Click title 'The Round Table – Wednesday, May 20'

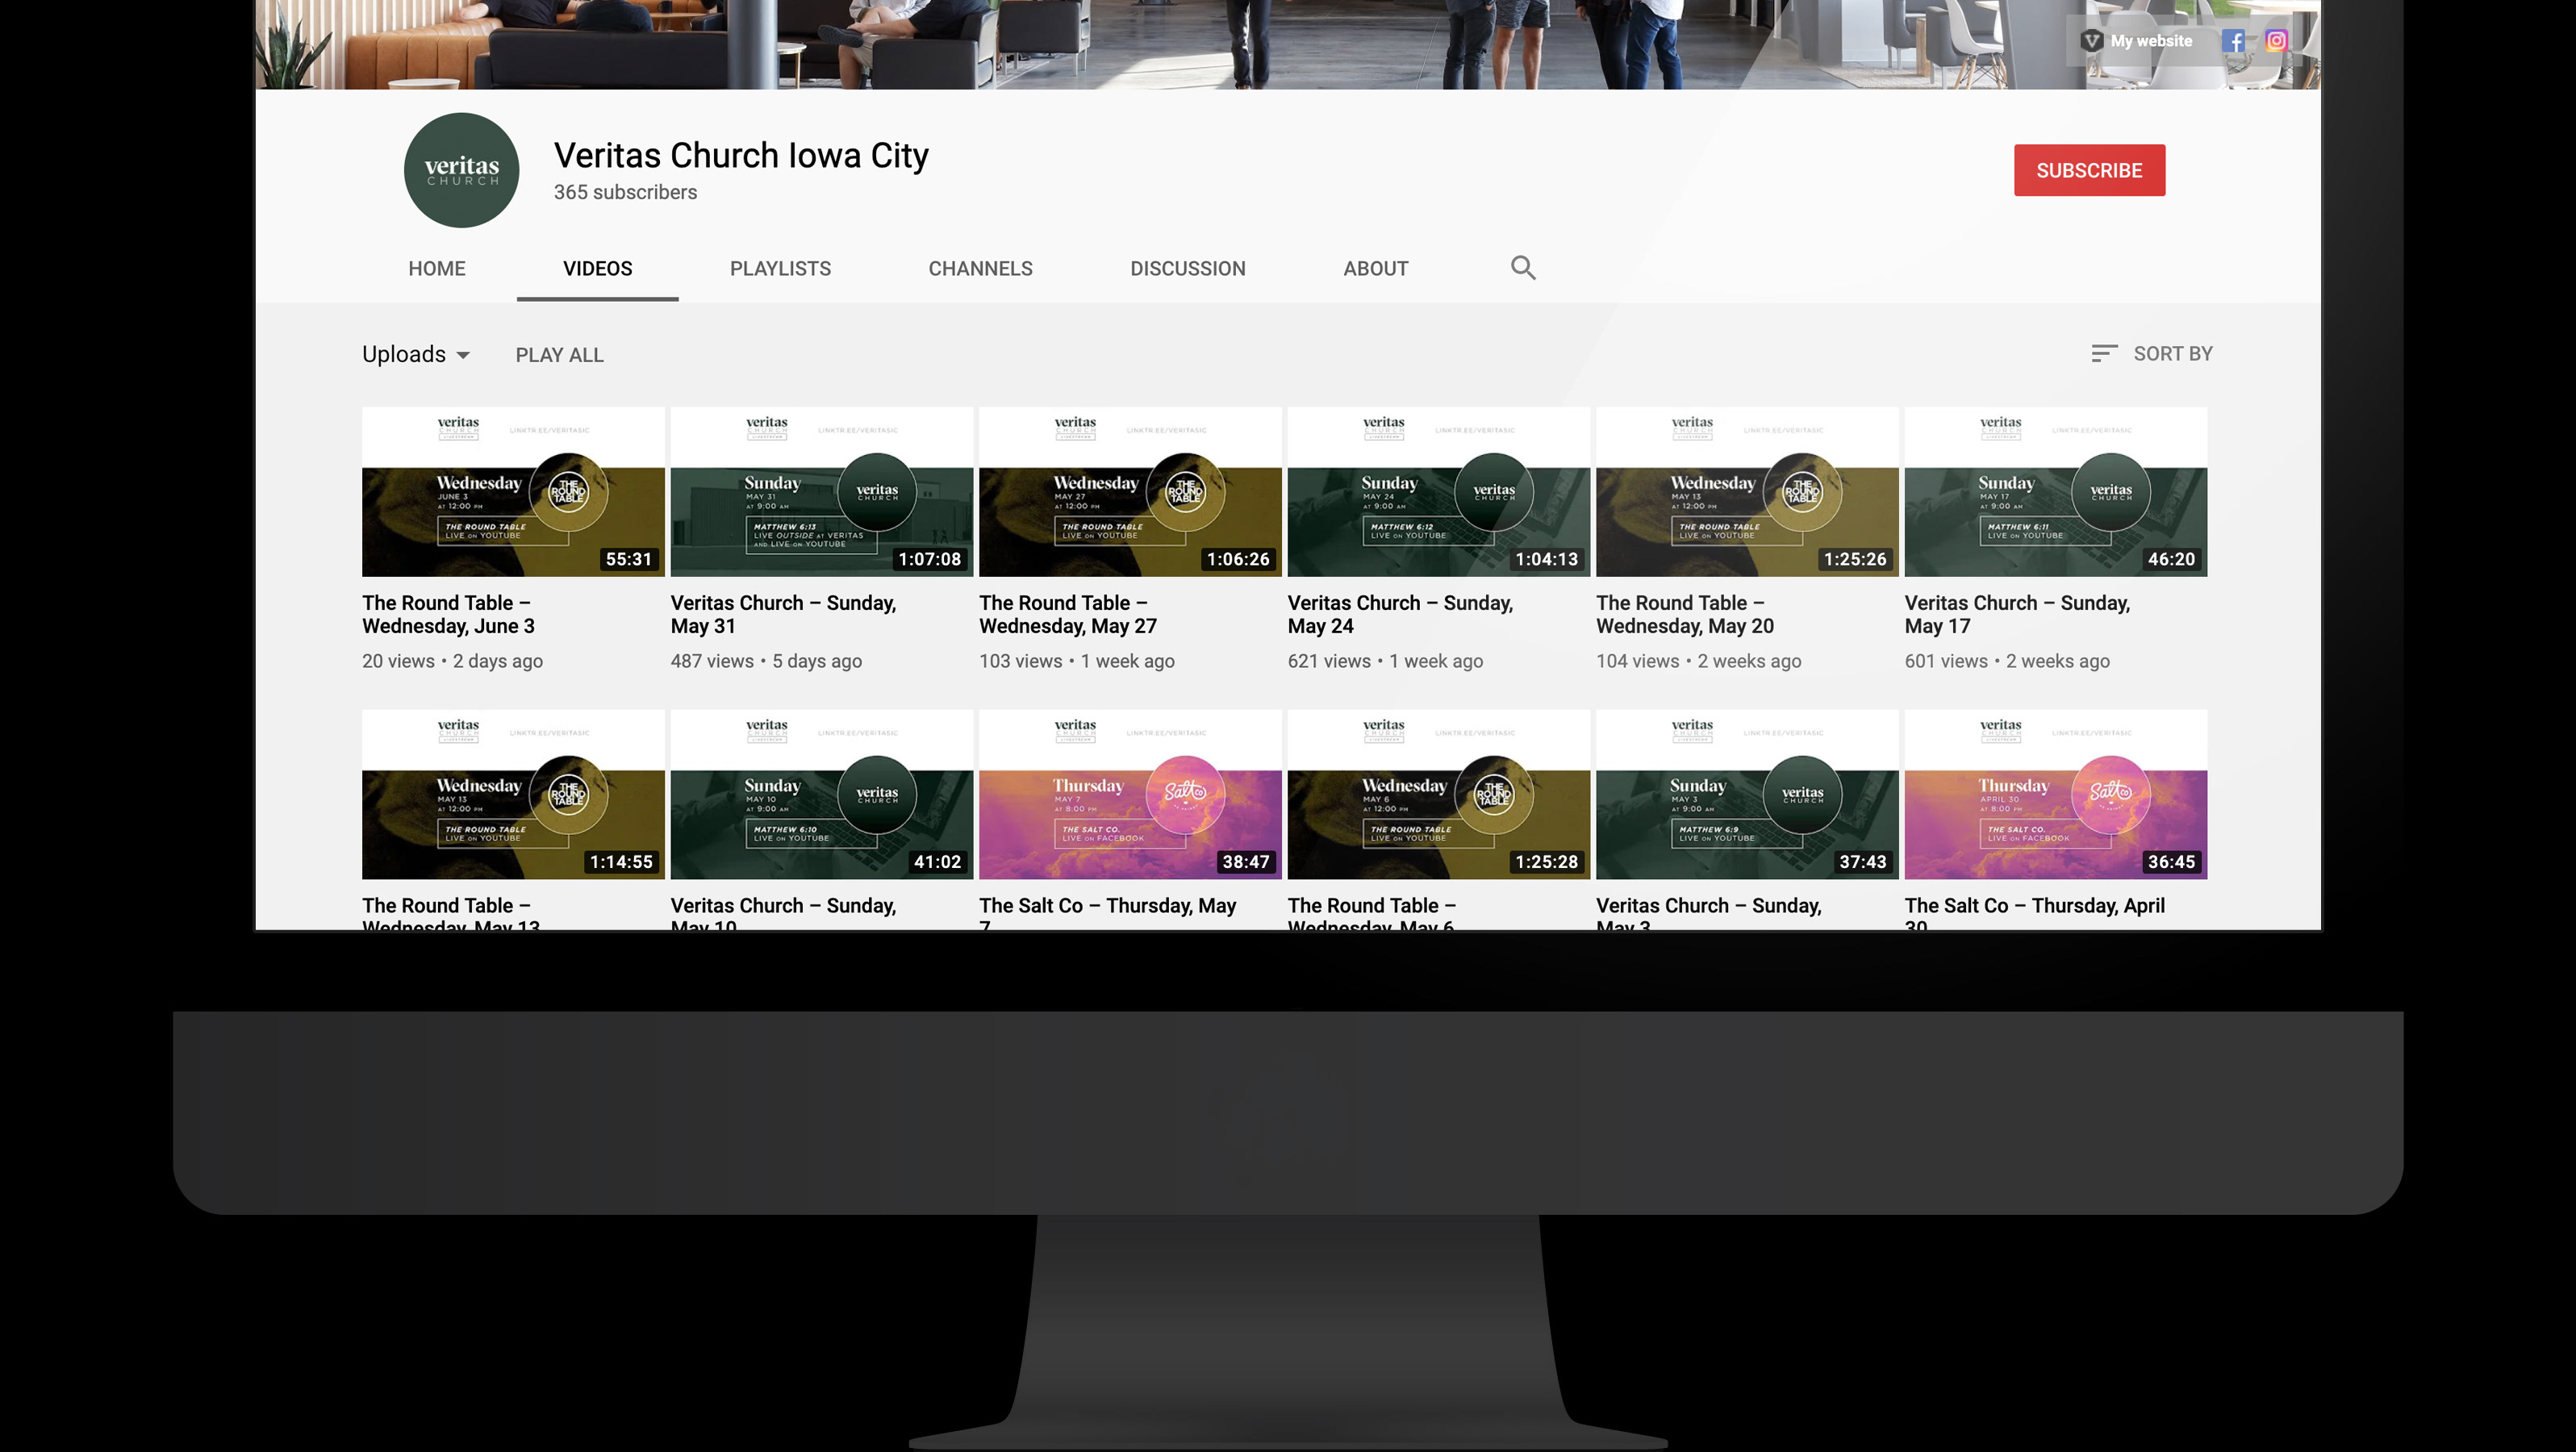(x=1685, y=614)
